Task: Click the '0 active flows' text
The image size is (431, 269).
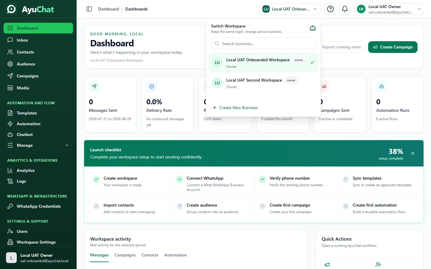Action: (387, 119)
